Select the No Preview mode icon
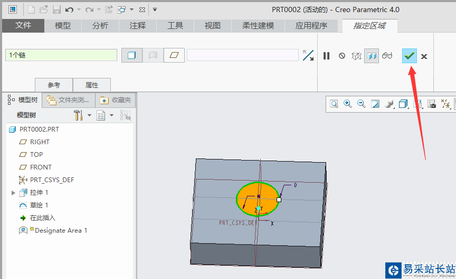Viewport: 456px width, 279px height. click(x=342, y=56)
